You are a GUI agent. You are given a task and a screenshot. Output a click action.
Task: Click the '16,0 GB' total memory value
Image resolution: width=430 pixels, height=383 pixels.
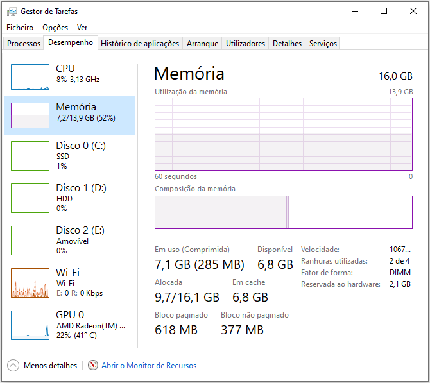tap(395, 76)
